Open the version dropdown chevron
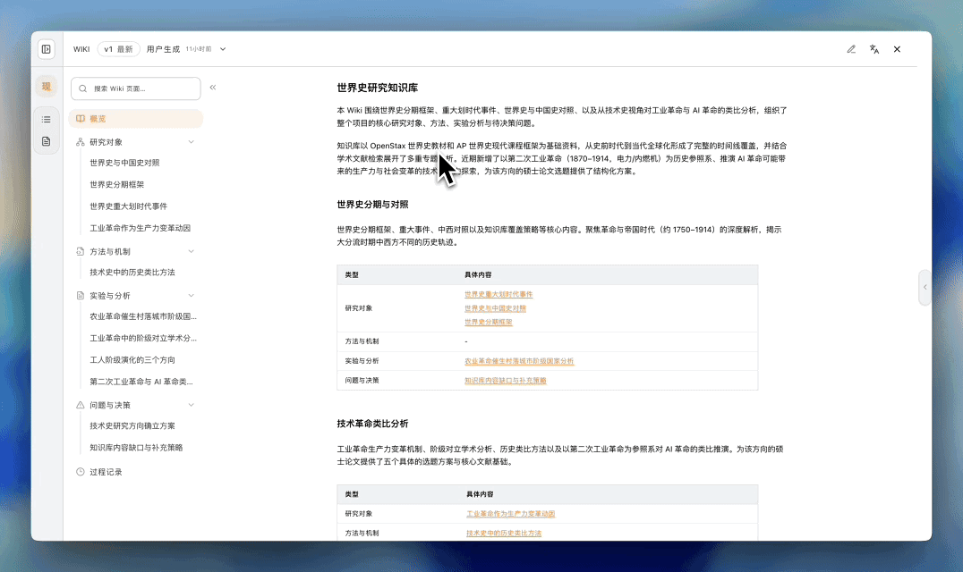The width and height of the screenshot is (963, 572). click(x=223, y=49)
